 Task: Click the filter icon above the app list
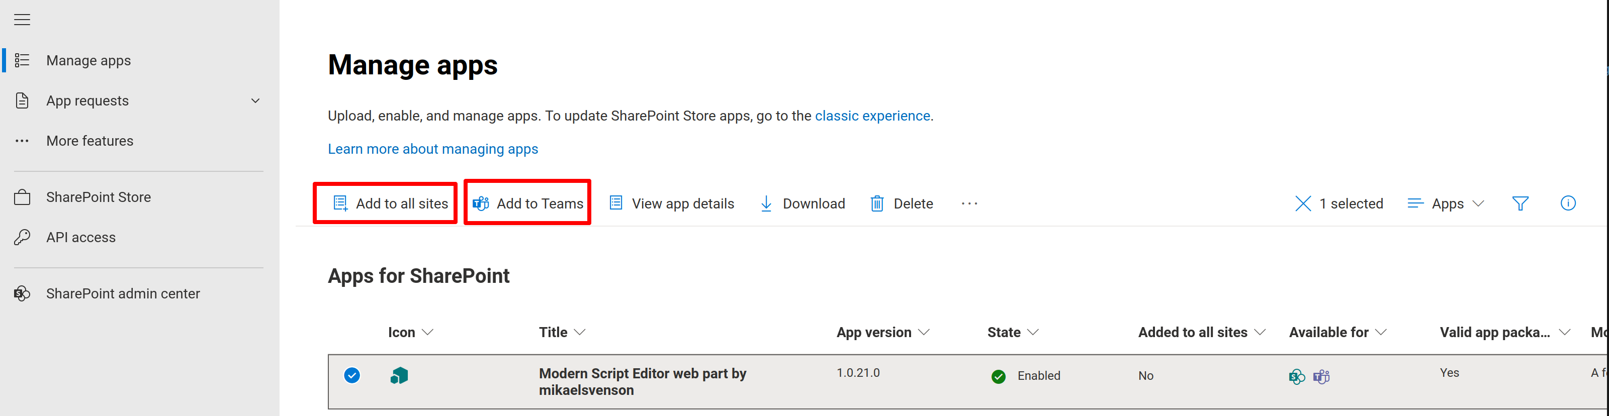(x=1521, y=202)
